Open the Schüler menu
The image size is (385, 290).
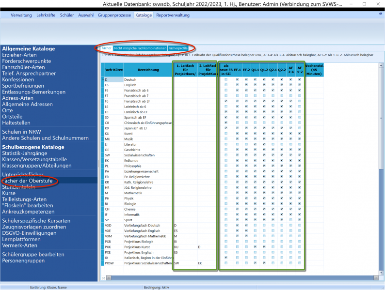tap(67, 15)
